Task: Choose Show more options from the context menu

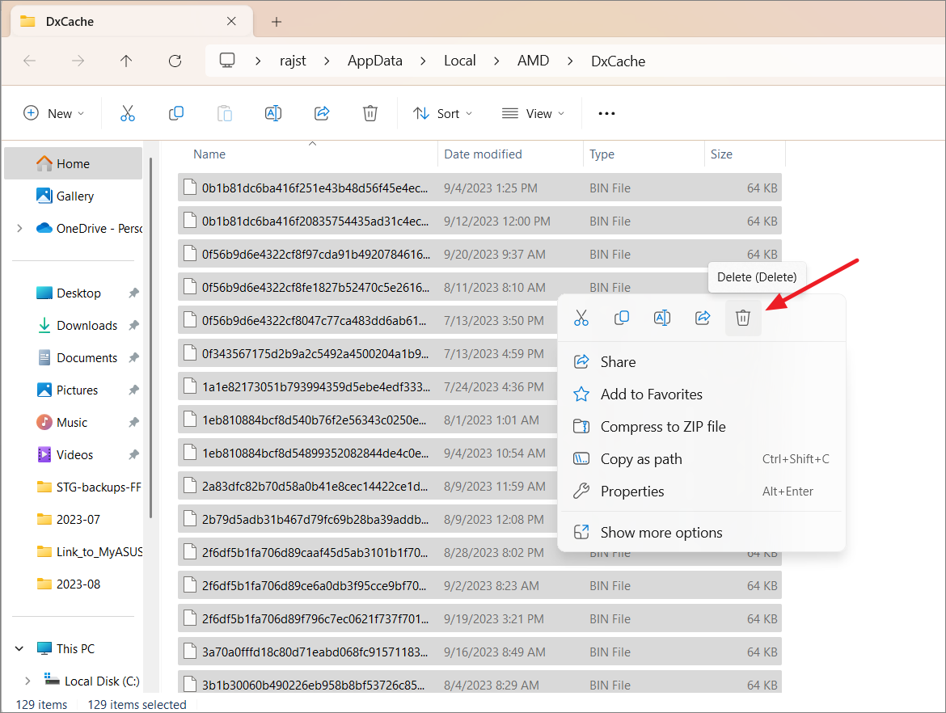Action: click(x=660, y=532)
